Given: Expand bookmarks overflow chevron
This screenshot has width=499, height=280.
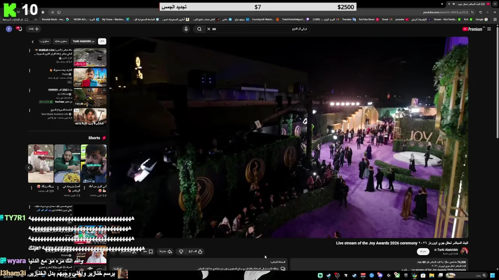Looking at the screenshot, I should coord(35,19).
